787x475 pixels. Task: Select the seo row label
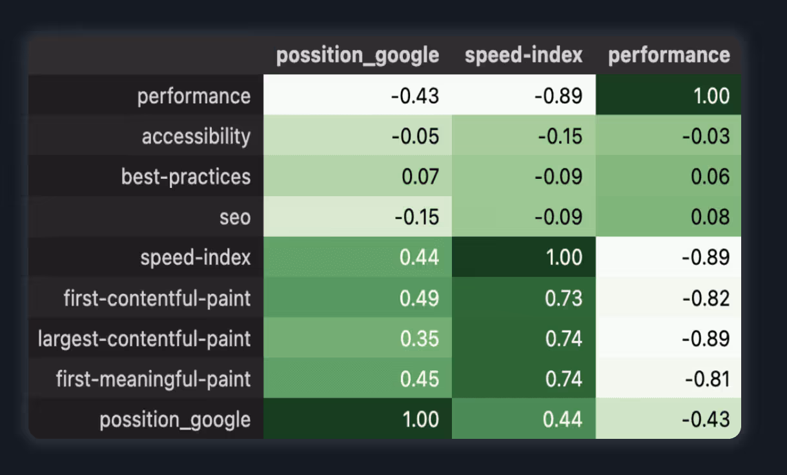point(234,217)
